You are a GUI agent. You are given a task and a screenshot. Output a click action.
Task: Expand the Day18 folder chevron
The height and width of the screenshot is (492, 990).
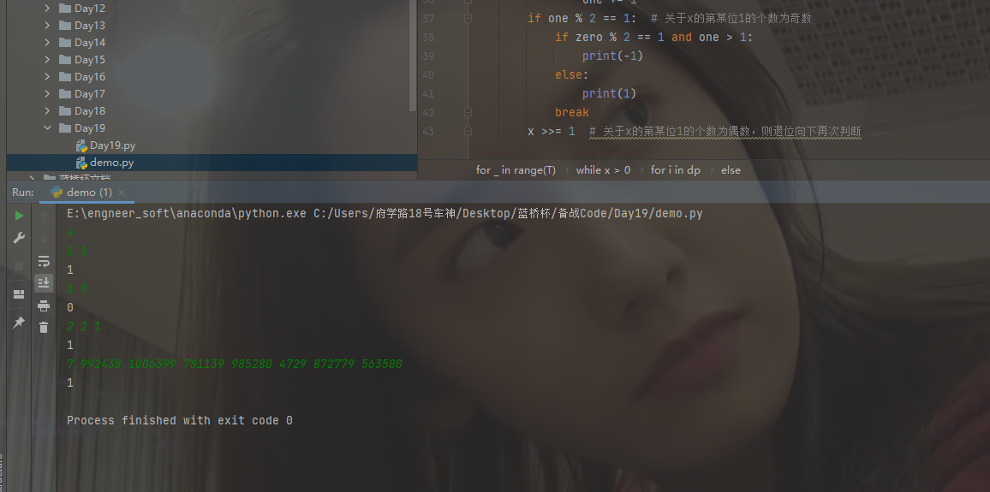click(47, 110)
